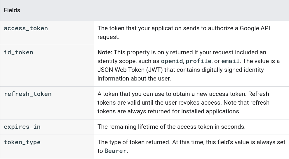Click the word 'request.' under access_token
This screenshot has width=289, height=159.
[108, 37]
